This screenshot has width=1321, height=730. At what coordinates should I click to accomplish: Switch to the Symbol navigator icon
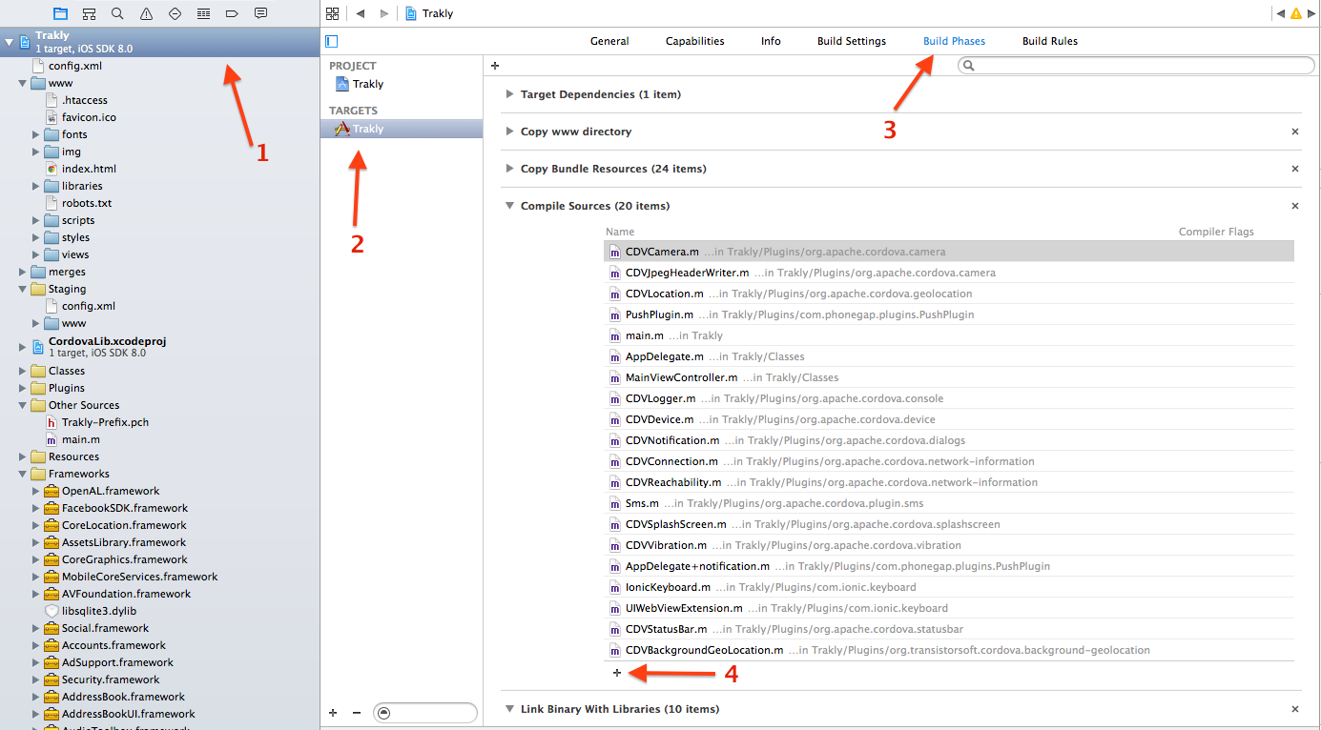click(x=89, y=13)
